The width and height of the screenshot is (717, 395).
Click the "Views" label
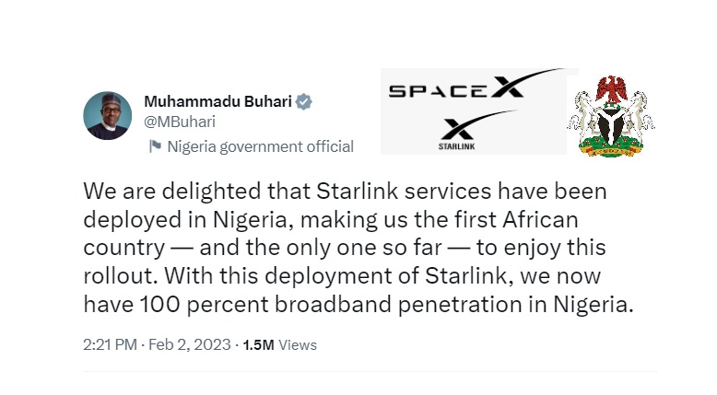coord(297,345)
